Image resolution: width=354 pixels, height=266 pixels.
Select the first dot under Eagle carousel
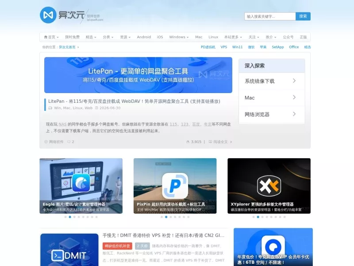coord(65,217)
